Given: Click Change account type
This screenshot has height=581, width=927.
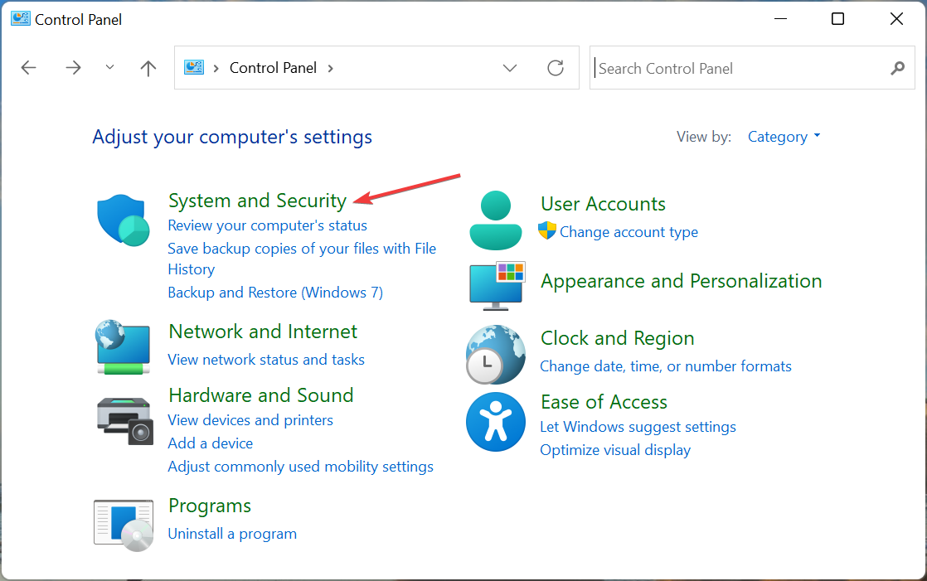Looking at the screenshot, I should pos(629,232).
